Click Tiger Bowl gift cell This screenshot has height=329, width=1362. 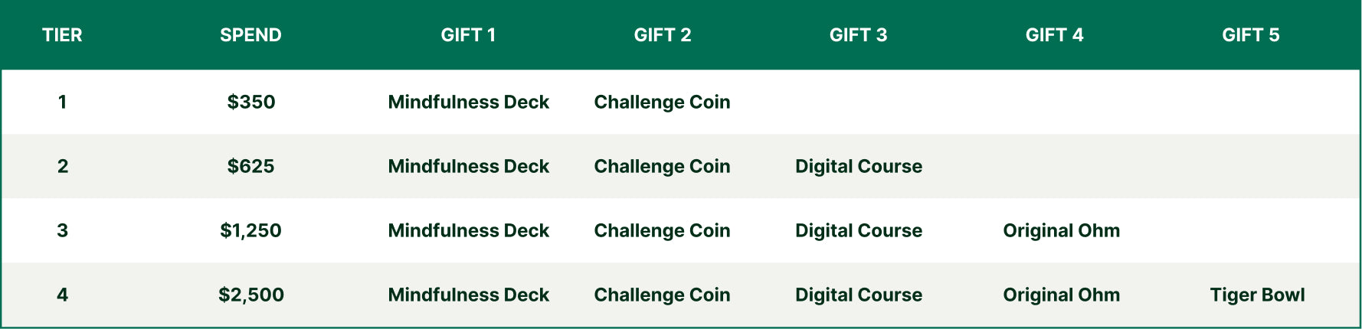(1257, 295)
